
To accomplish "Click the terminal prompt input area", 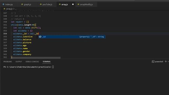I will [53, 67].
